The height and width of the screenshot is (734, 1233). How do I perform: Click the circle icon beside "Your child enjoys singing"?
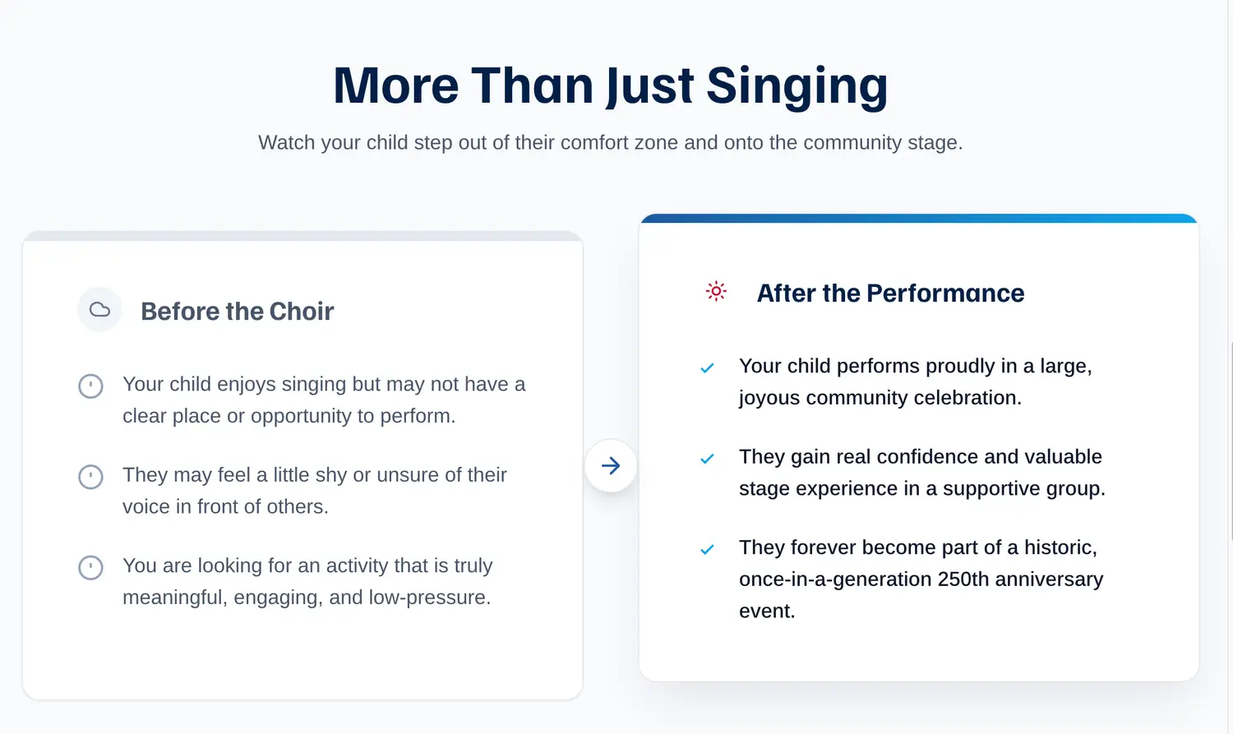click(x=90, y=385)
